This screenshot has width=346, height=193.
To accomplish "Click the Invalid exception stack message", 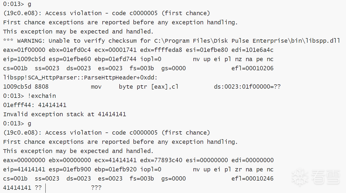I will [65, 114].
